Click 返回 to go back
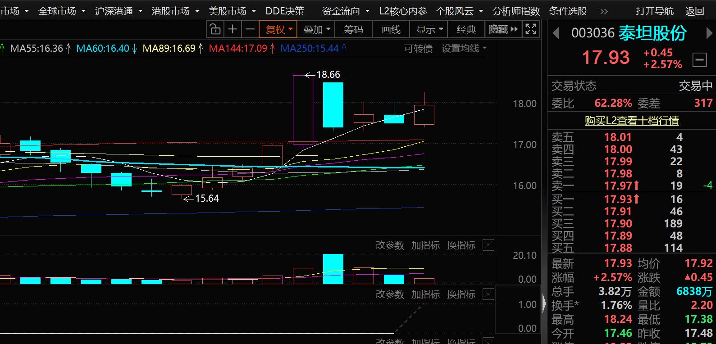 point(694,11)
